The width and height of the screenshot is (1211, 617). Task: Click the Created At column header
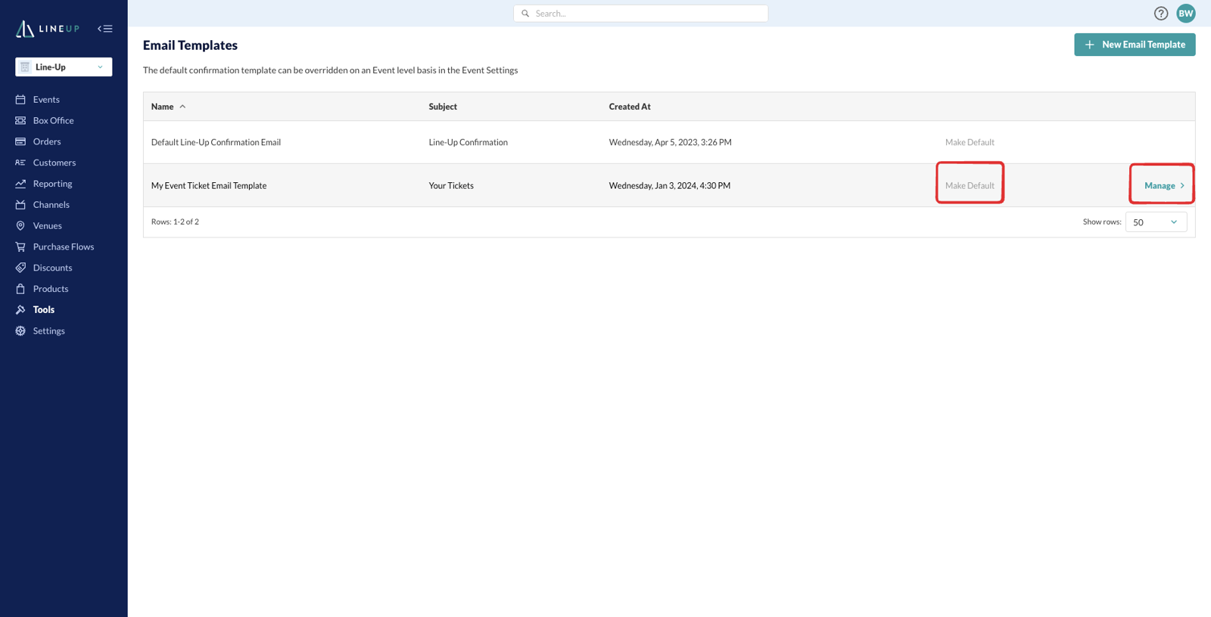pyautogui.click(x=630, y=107)
